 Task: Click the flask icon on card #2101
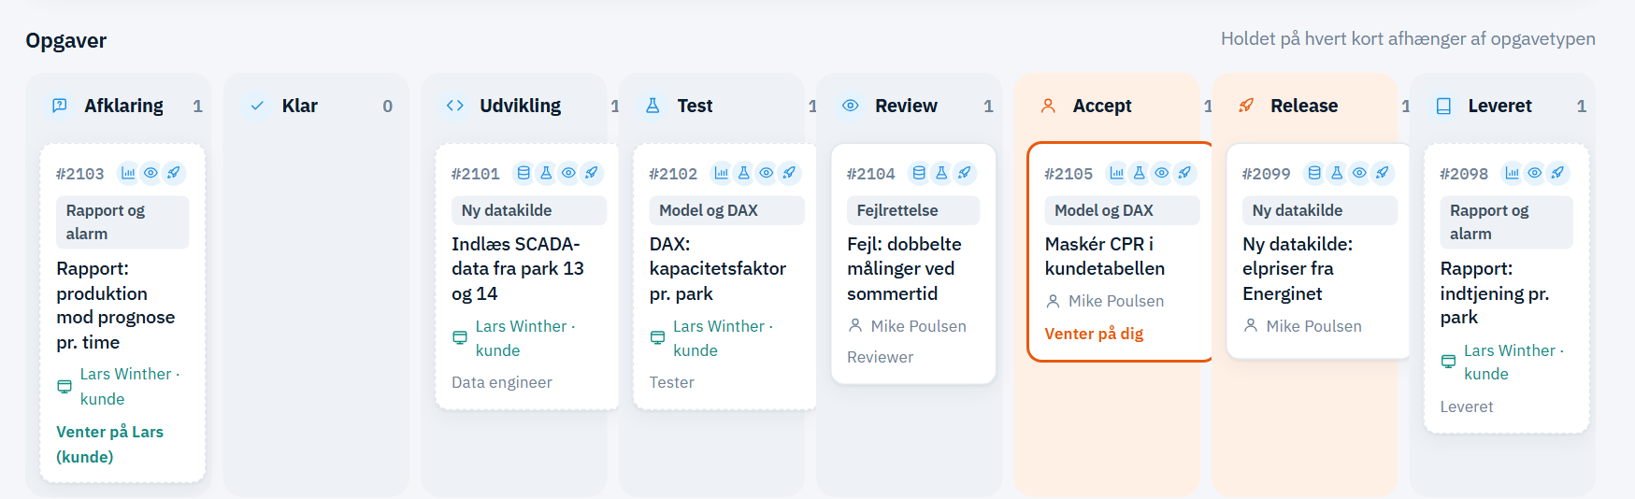(546, 173)
